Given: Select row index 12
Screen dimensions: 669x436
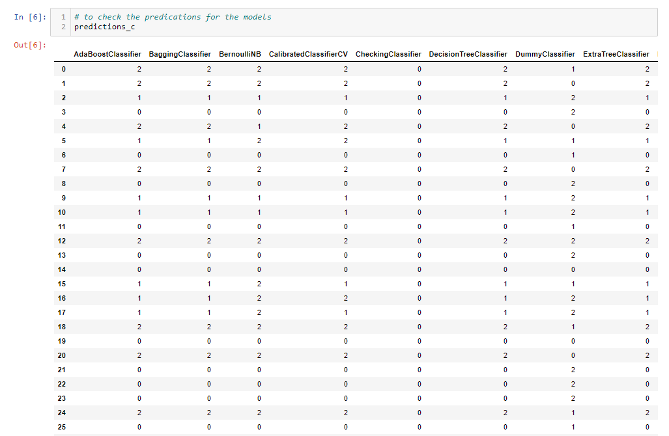Looking at the screenshot, I should 62,241.
